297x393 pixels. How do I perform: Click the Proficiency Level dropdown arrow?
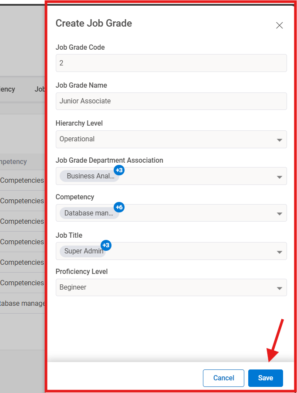pos(279,287)
